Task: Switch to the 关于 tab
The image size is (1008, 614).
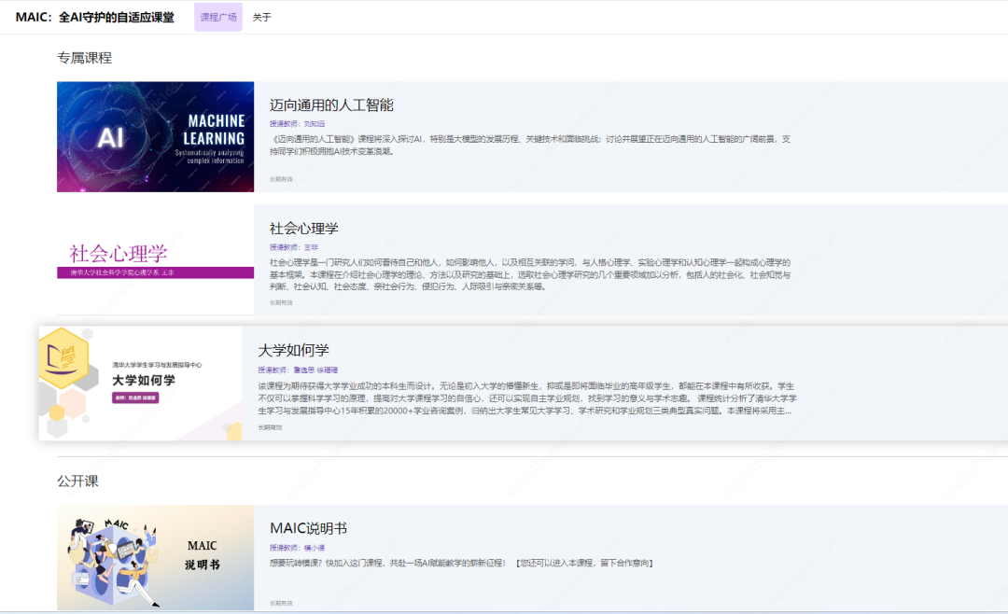Action: coord(260,17)
